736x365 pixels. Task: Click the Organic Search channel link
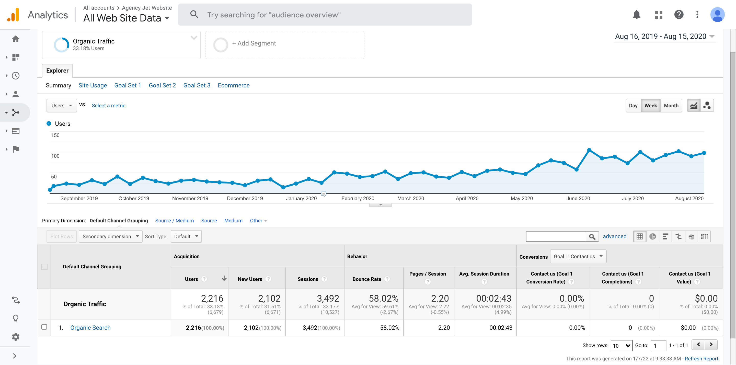pyautogui.click(x=90, y=328)
